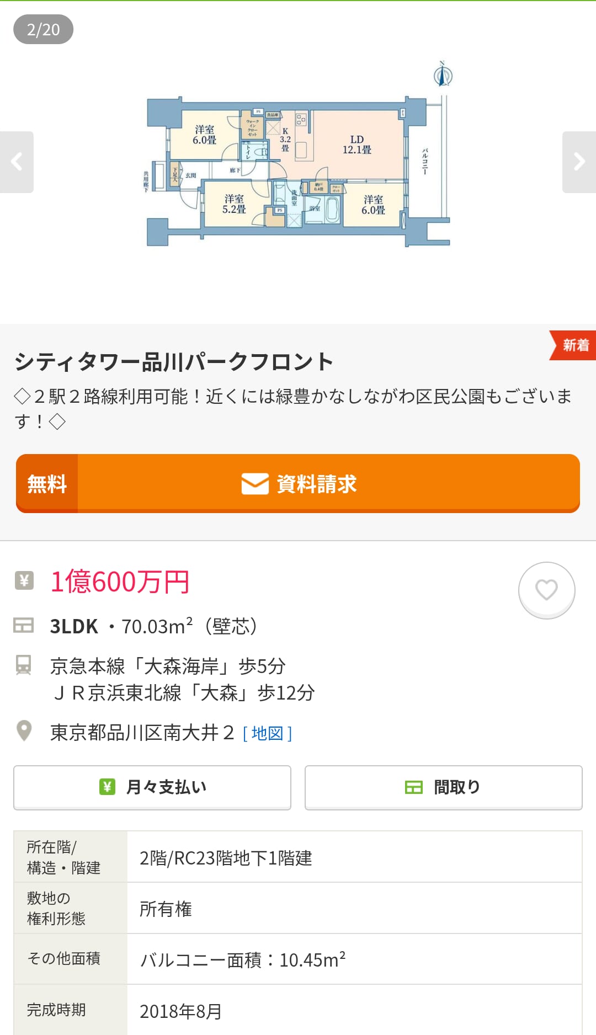Open the 地図 map link
This screenshot has width=596, height=1035.
(267, 733)
